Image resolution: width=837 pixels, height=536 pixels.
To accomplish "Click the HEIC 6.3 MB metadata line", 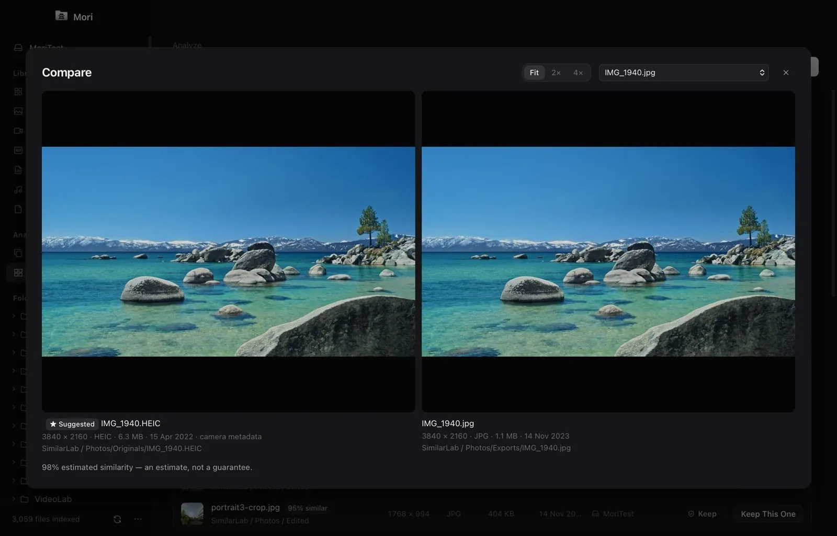I will [x=152, y=437].
